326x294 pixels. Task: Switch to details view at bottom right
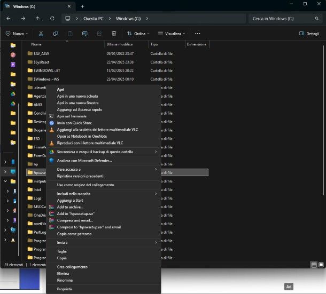314,265
